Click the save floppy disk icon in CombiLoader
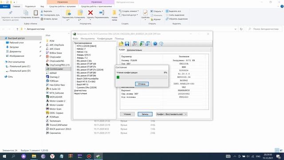This screenshot has height=160, width=284. pyautogui.click(x=127, y=44)
